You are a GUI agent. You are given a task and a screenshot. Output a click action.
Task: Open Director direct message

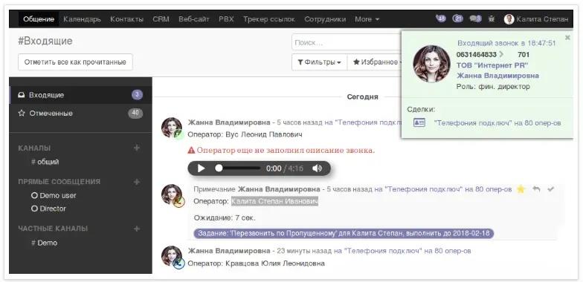point(49,209)
